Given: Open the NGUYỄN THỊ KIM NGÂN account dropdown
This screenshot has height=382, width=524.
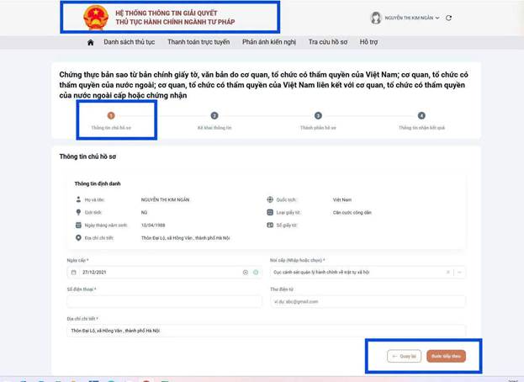Looking at the screenshot, I should pyautogui.click(x=412, y=18).
